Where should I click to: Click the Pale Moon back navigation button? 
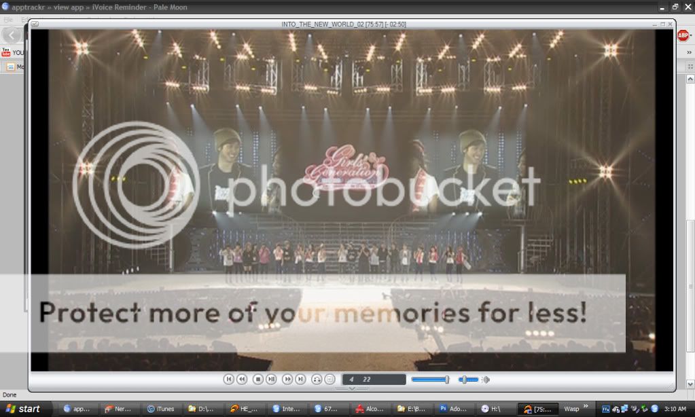point(12,35)
